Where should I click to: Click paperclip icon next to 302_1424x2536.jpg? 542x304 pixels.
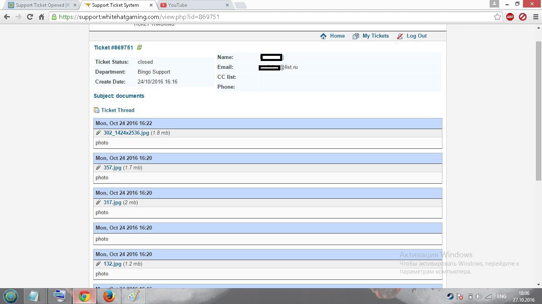click(98, 133)
